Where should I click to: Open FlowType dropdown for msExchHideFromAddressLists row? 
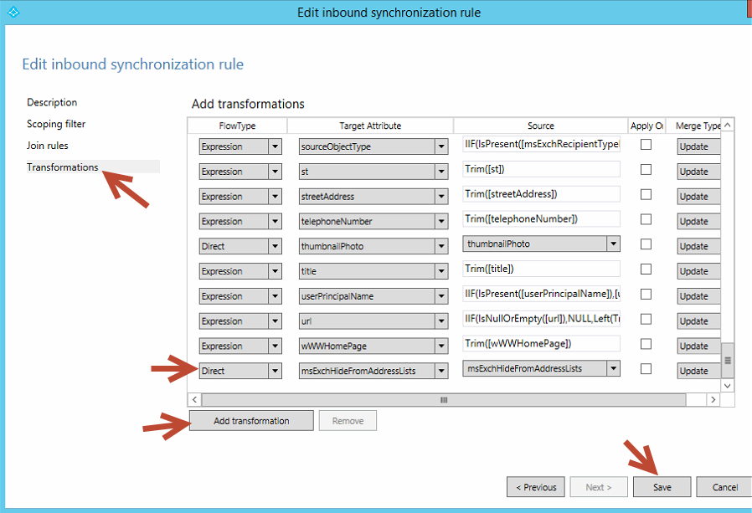pyautogui.click(x=274, y=371)
